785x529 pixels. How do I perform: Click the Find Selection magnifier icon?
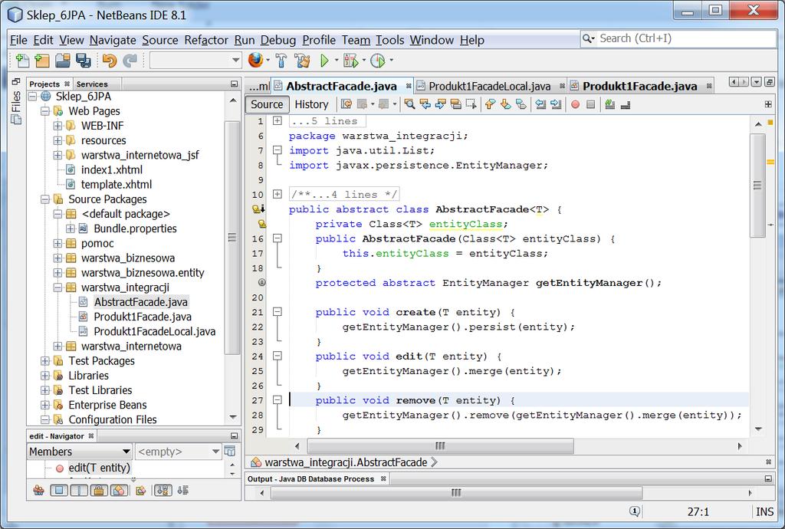pos(409,104)
